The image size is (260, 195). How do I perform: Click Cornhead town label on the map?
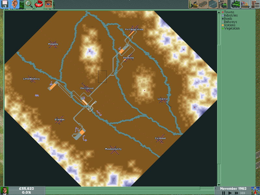160,138
